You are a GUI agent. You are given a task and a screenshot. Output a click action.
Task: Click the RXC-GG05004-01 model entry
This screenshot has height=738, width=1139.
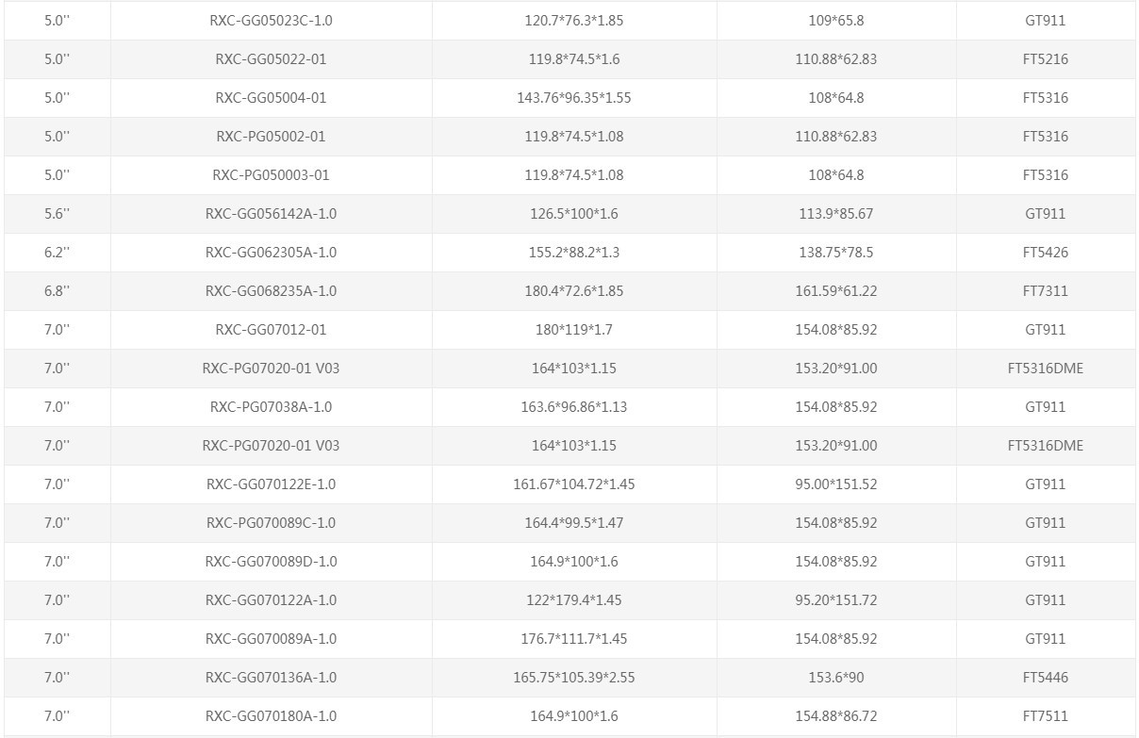pos(271,98)
